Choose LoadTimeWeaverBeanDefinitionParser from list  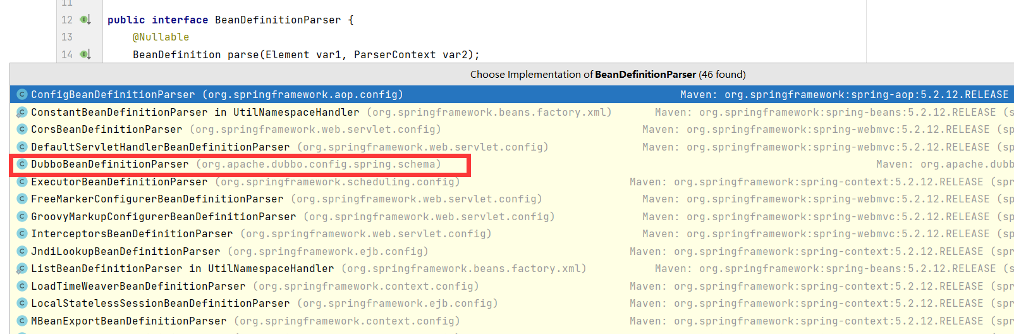pyautogui.click(x=138, y=286)
